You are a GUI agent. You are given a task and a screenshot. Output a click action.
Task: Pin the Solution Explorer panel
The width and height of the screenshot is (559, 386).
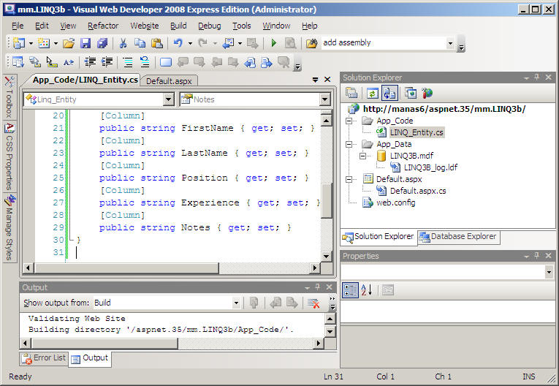coord(537,77)
